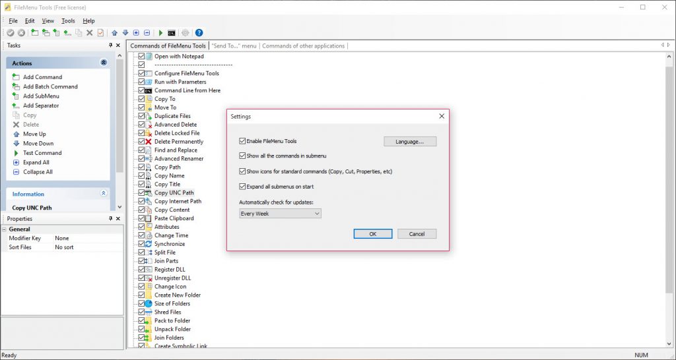Image resolution: width=676 pixels, height=360 pixels.
Task: Click the Modifier Key value None
Action: 61,238
